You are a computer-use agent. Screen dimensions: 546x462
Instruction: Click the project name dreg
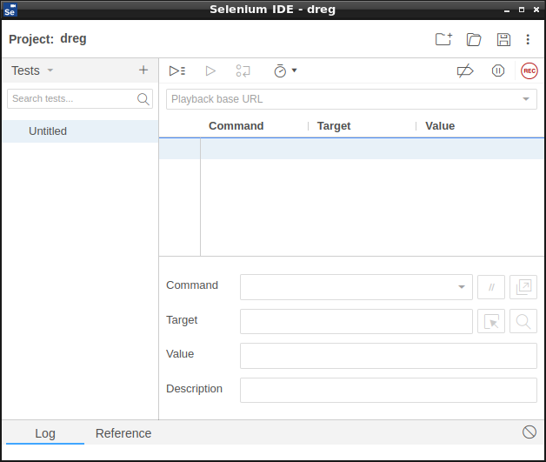click(x=73, y=39)
